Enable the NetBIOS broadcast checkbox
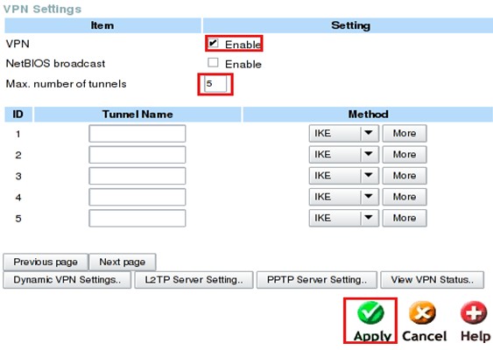The width and height of the screenshot is (493, 350). [213, 62]
